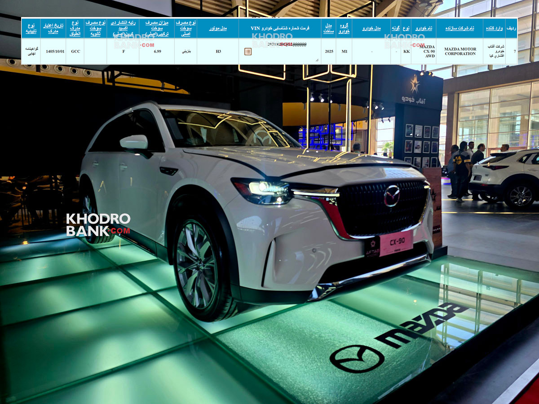
Task: Select the build year '2025' cell
Action: click(329, 51)
